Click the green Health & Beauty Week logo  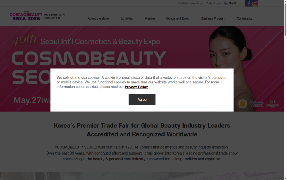click(x=272, y=104)
